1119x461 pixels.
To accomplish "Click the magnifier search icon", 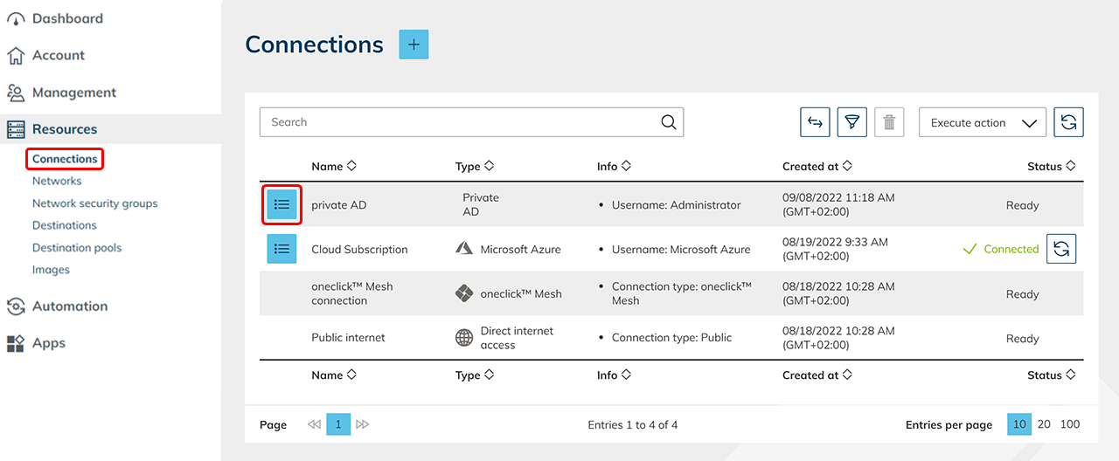I will (669, 123).
